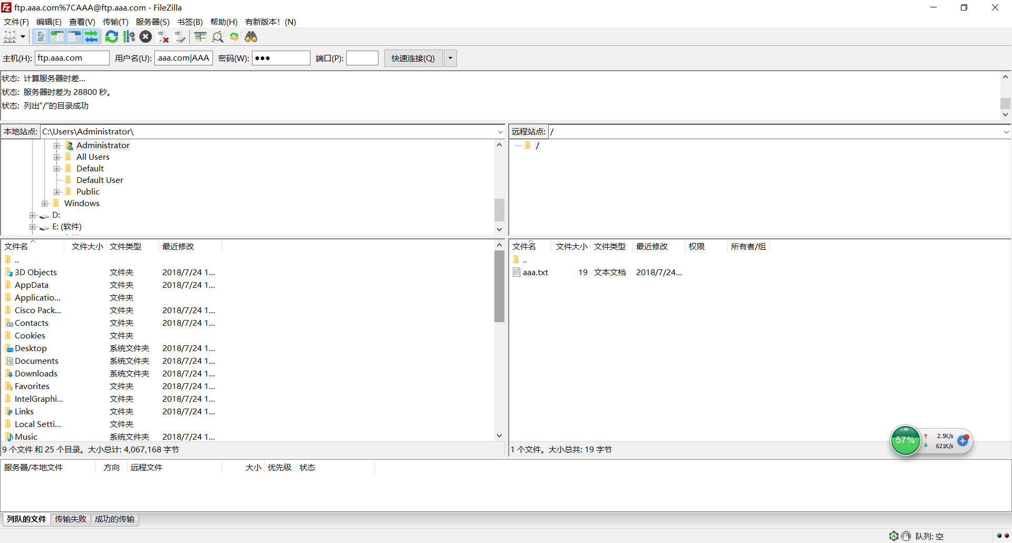The width and height of the screenshot is (1012, 543).
Task: Select the 3D Objects folder
Action: 35,273
